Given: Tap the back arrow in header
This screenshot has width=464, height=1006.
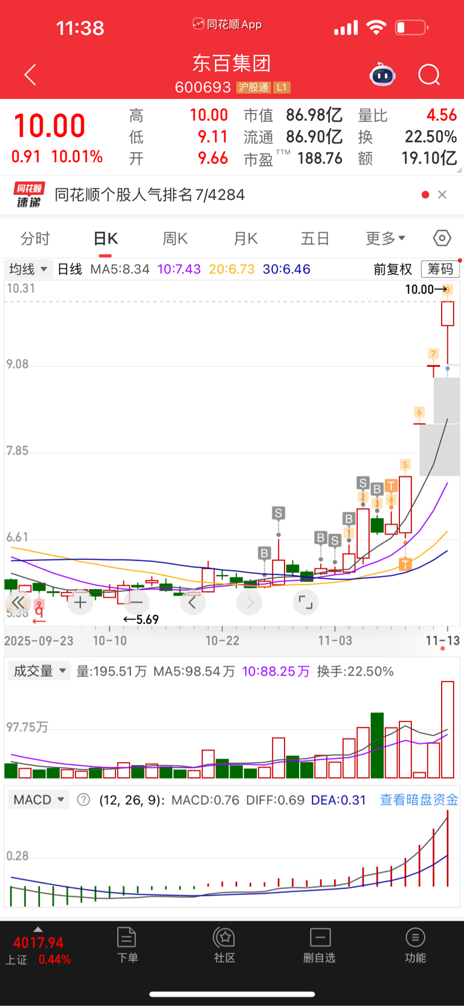Looking at the screenshot, I should point(30,75).
